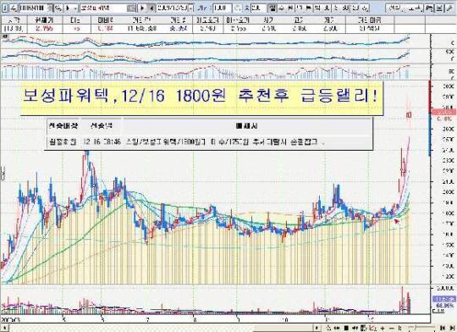Viewport: 457px width, 332px height.
Task: Click the horizontal scrollbar right arrow
Action: click(x=317, y=329)
